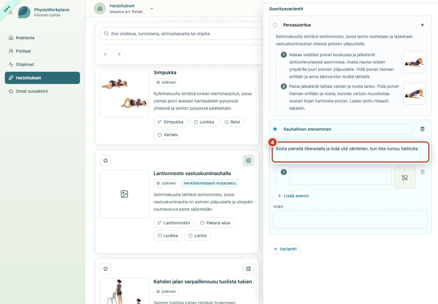Click the Henkilökohtaisesti mukautettu badge
This screenshot has width=438, height=304.
point(210,183)
